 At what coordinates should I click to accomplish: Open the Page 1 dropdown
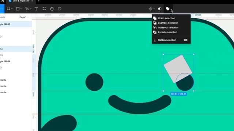click(x=24, y=17)
